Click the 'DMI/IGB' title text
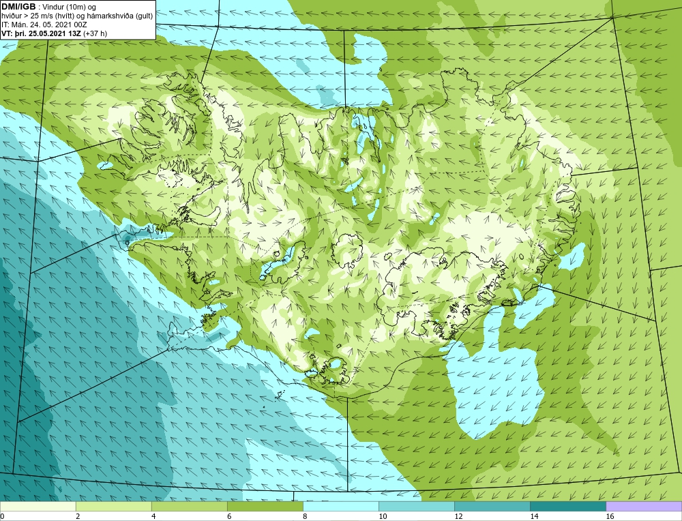 [x=18, y=7]
